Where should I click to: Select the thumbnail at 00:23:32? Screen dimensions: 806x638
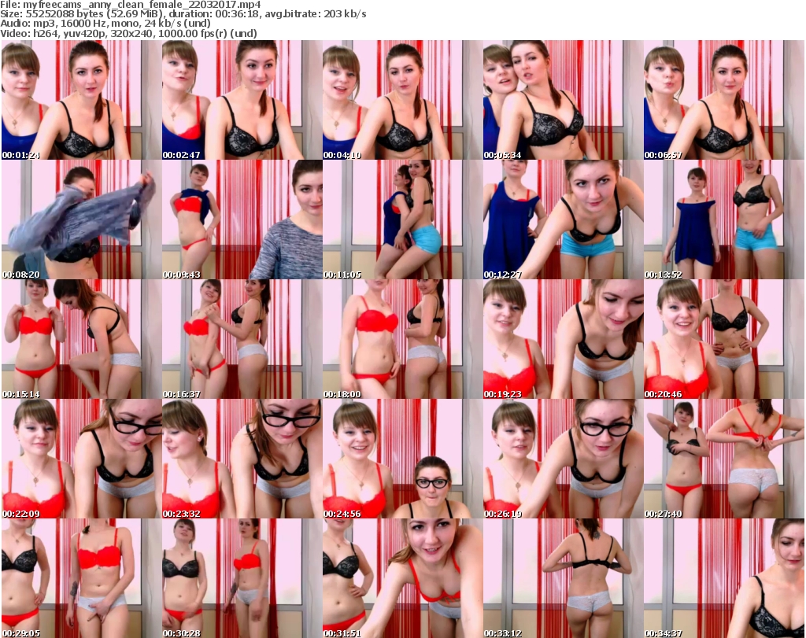(242, 459)
